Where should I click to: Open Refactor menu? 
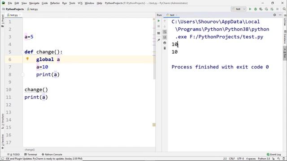coord(55,3)
